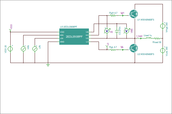Select the H0 meter label
Viewport: 172px width, 114px height.
point(111,32)
